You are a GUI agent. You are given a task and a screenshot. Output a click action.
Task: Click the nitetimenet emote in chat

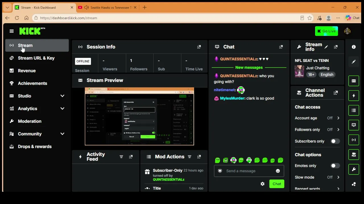pyautogui.click(x=241, y=90)
